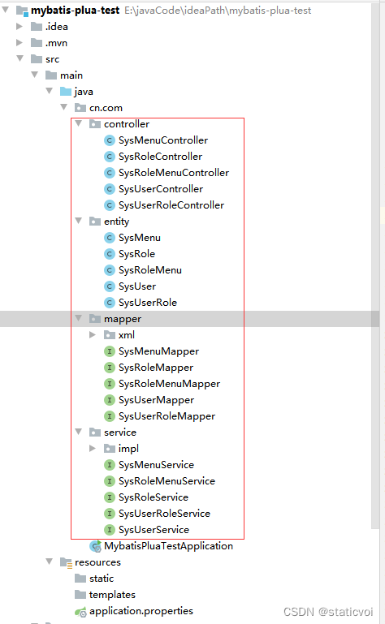The width and height of the screenshot is (385, 624).
Task: Open MybatisPluaTestApplication file name
Action: 168,546
